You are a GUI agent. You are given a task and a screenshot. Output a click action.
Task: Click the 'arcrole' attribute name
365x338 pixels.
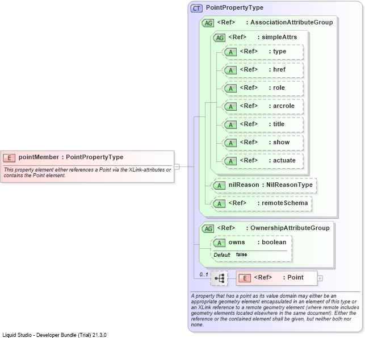[x=284, y=106]
